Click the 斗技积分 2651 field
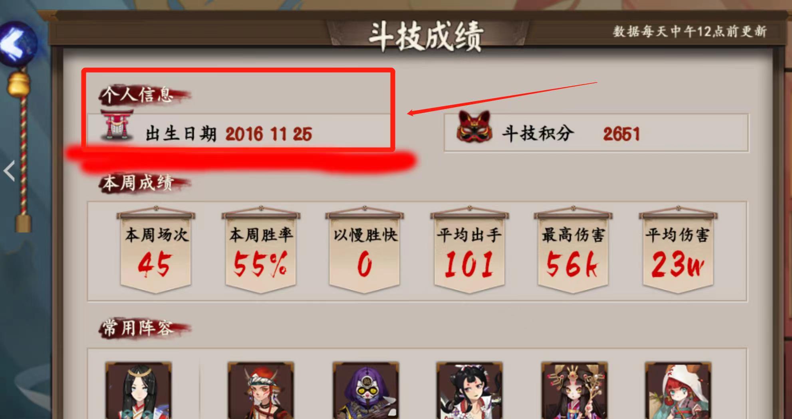The width and height of the screenshot is (792, 419). coord(596,133)
